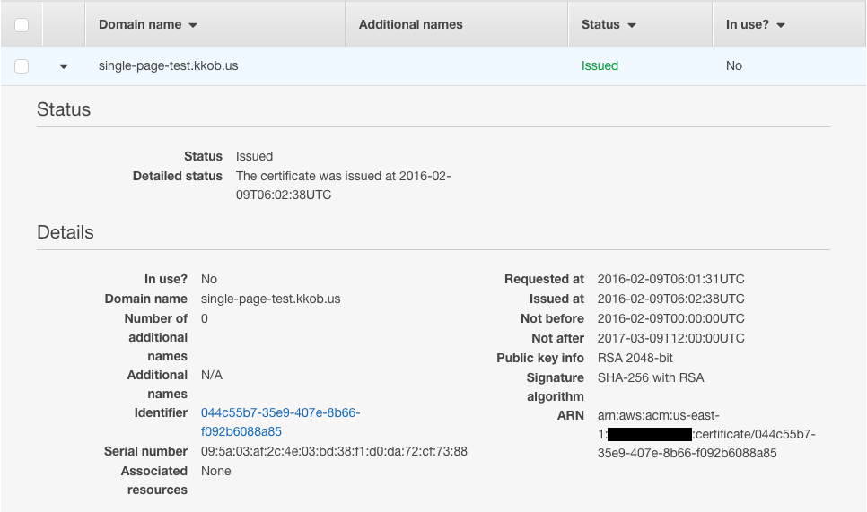Image resolution: width=867 pixels, height=512 pixels.
Task: Click the Requested at timestamp value
Action: (x=670, y=279)
